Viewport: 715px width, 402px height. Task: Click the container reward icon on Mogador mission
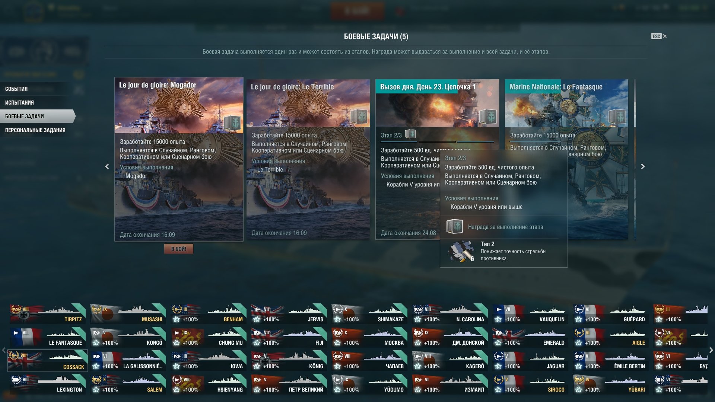pyautogui.click(x=232, y=123)
